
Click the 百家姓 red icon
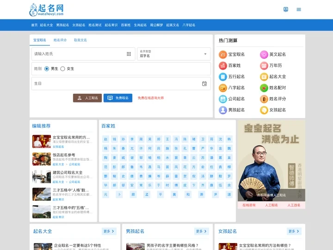pos(223,65)
